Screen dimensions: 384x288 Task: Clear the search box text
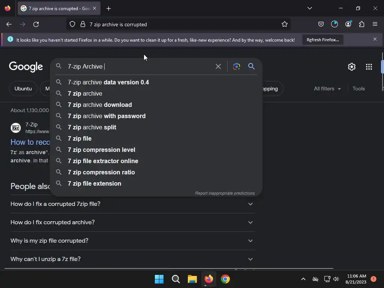point(218,66)
